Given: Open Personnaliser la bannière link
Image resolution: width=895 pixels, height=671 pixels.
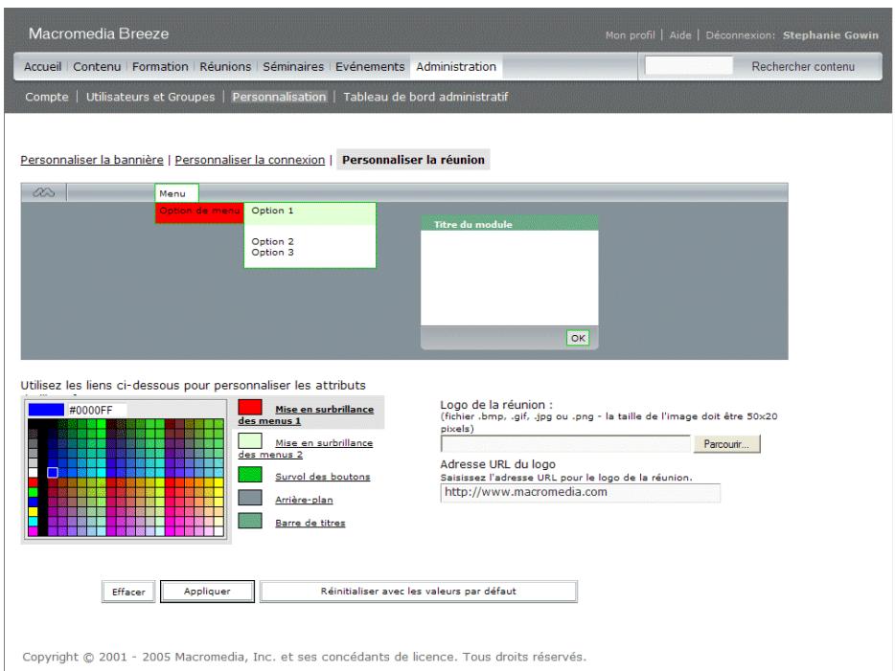Looking at the screenshot, I should click(92, 160).
